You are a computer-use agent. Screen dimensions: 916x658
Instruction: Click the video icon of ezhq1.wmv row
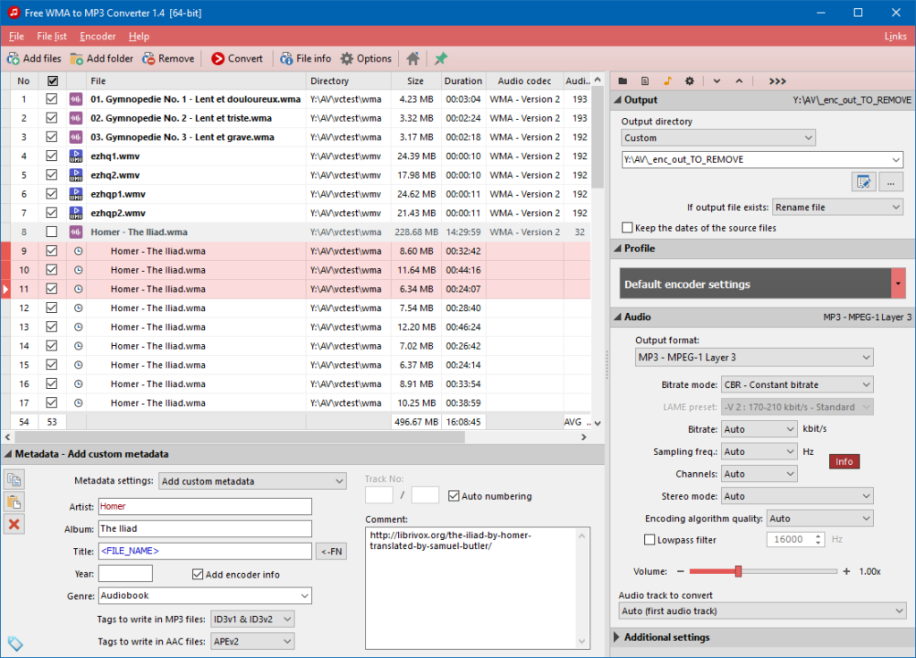pyautogui.click(x=76, y=156)
